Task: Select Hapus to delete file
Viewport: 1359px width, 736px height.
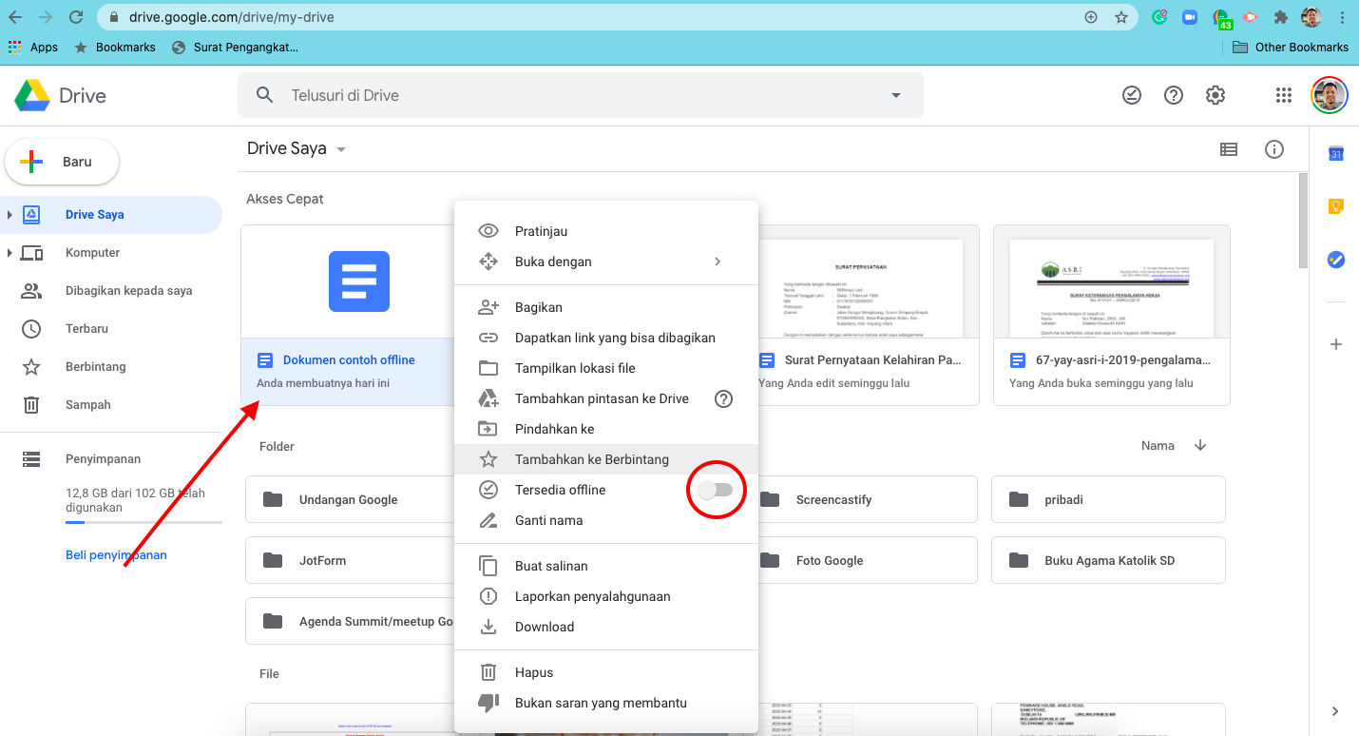Action: coord(606,672)
